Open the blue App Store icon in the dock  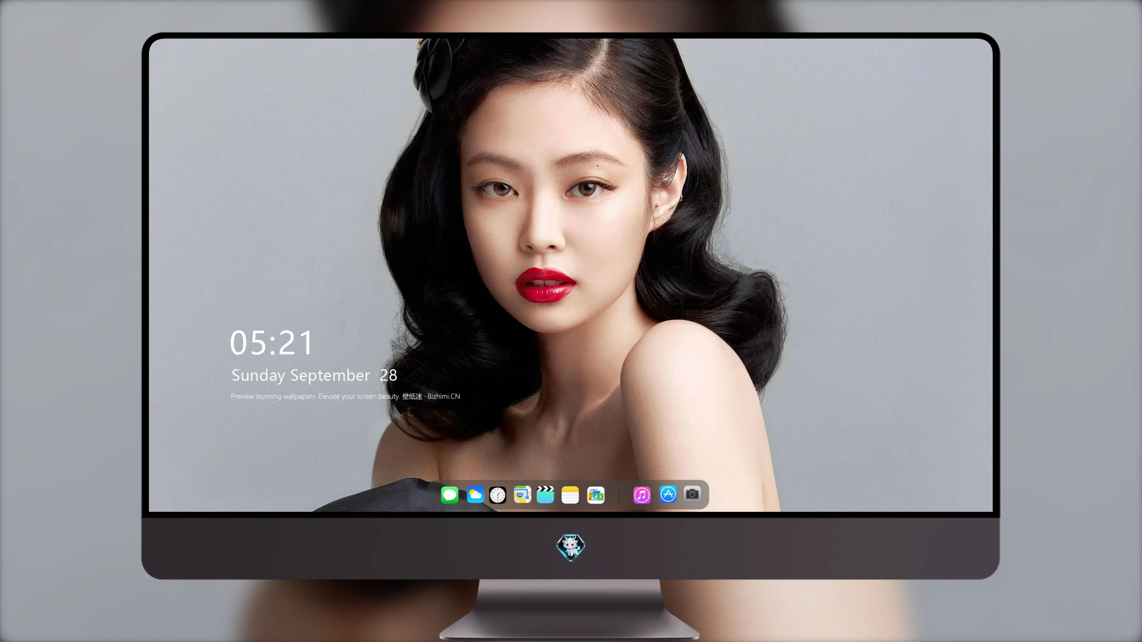coord(668,494)
